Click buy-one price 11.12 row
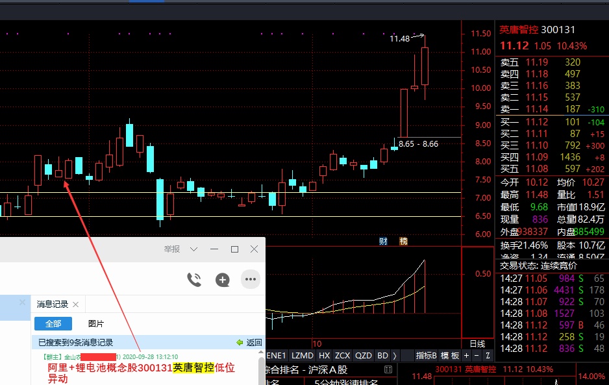The height and width of the screenshot is (385, 609). pos(553,122)
